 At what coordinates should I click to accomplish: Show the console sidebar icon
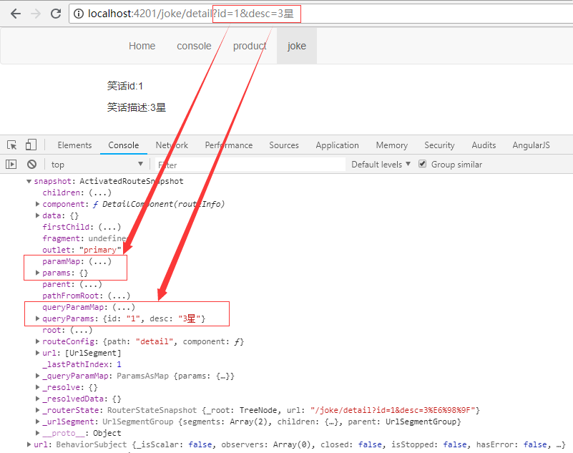[x=11, y=165]
